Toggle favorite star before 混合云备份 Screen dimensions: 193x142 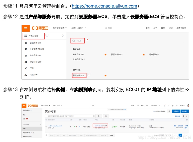(144, 55)
